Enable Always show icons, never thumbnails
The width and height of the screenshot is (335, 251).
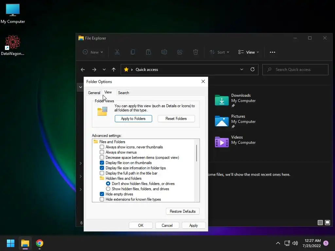point(102,147)
